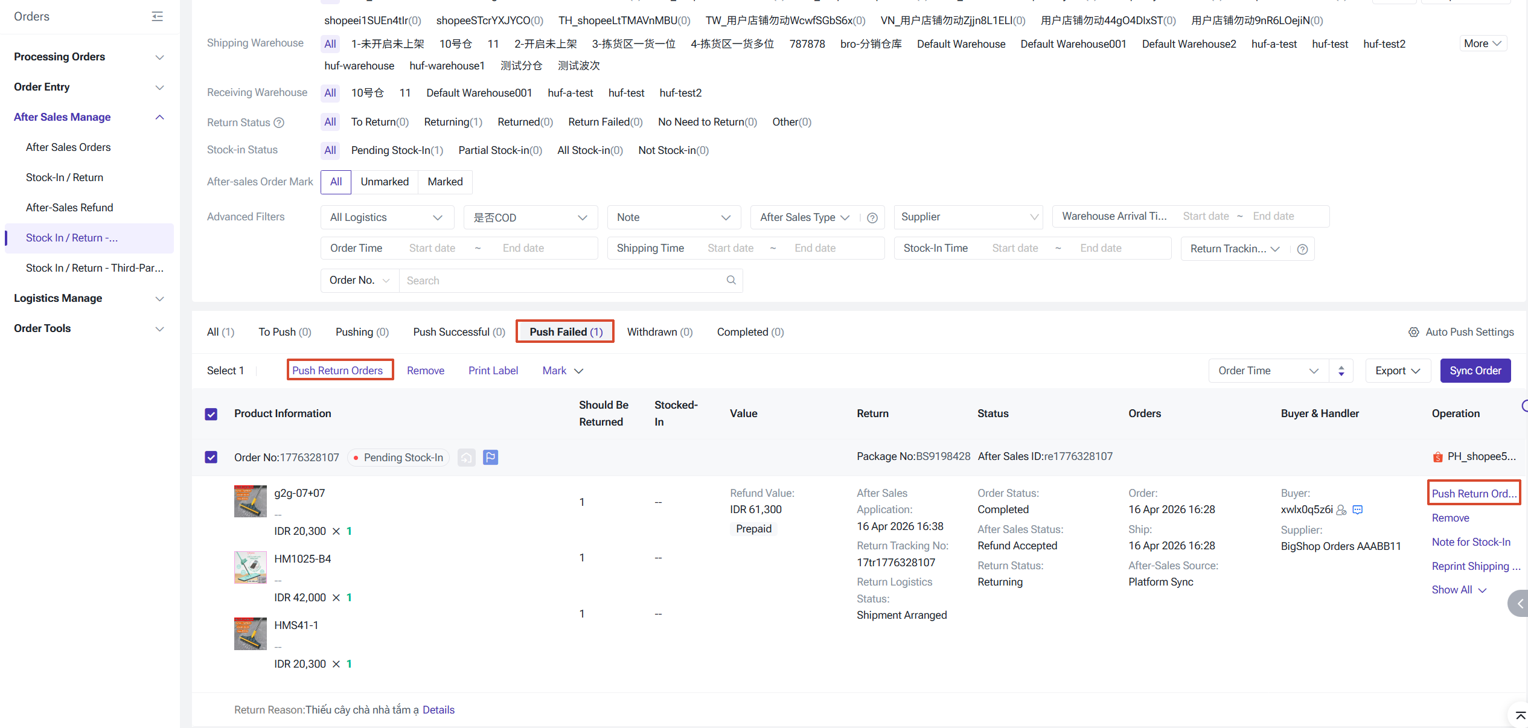
Task: Click the Auto Push Settings gear icon
Action: point(1413,332)
